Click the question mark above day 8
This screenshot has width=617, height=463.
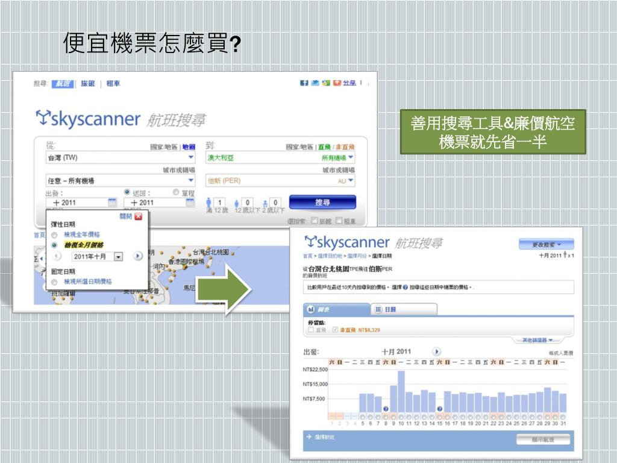tap(386, 409)
